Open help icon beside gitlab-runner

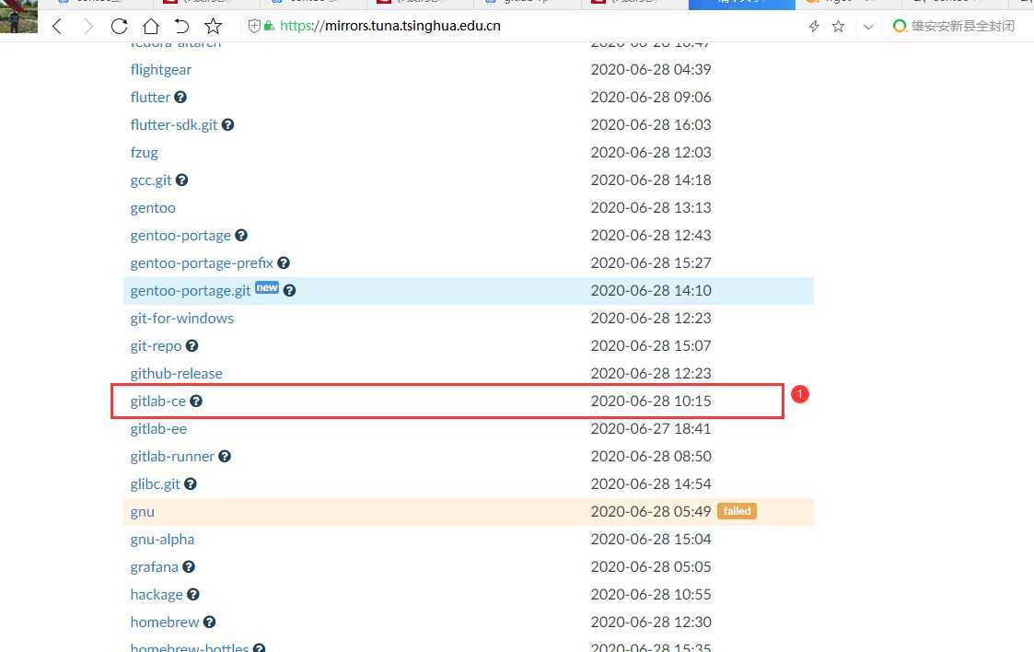[225, 457]
